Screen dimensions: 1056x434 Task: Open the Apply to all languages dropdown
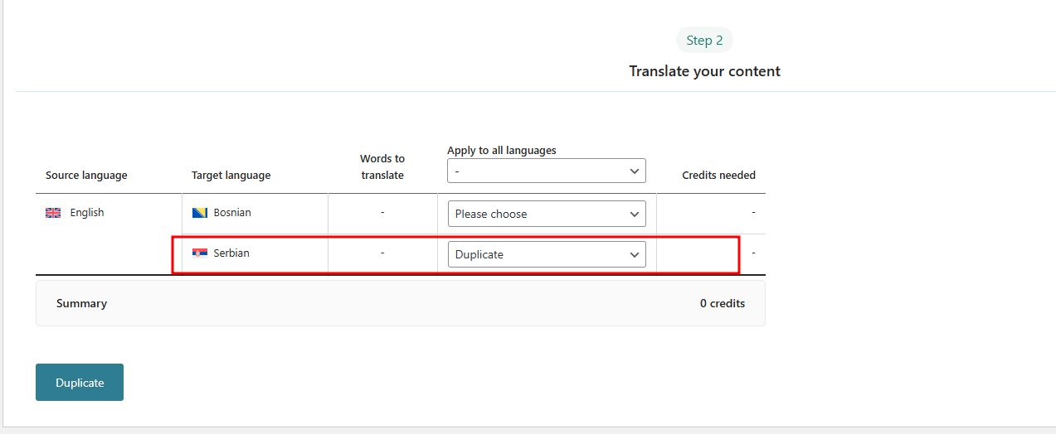(546, 171)
